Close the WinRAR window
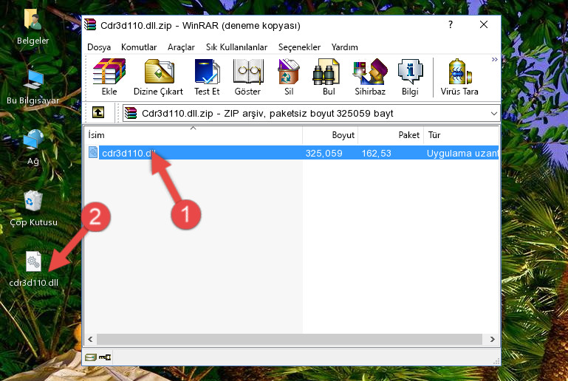This screenshot has height=381, width=568. (484, 24)
